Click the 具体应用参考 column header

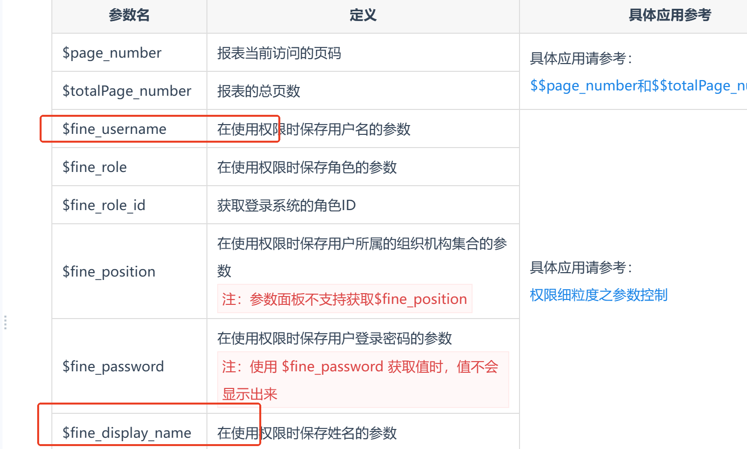tap(669, 16)
